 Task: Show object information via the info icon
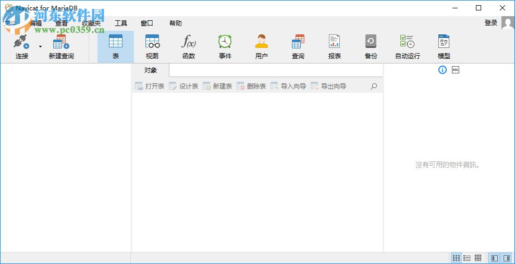(x=443, y=70)
